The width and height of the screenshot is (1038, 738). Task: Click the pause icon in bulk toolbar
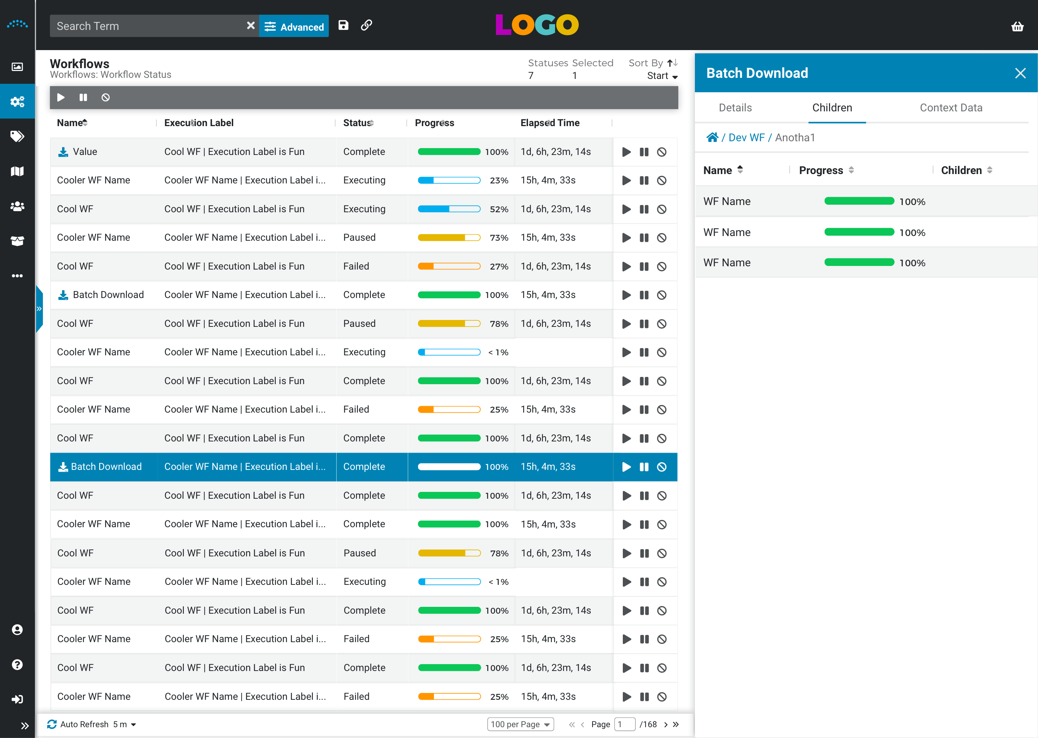coord(83,97)
